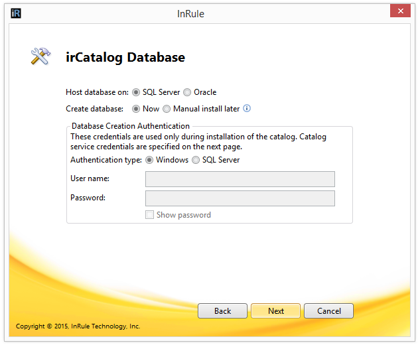
Task: Select SQL Server as host database
Action: point(136,92)
